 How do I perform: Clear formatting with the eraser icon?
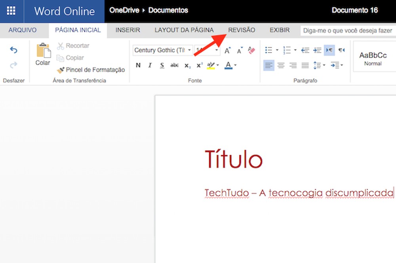(251, 51)
